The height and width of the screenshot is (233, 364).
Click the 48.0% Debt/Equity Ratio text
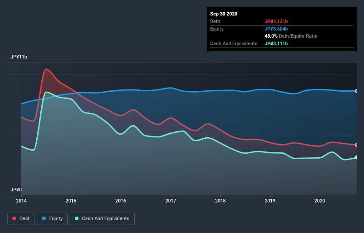pos(291,36)
